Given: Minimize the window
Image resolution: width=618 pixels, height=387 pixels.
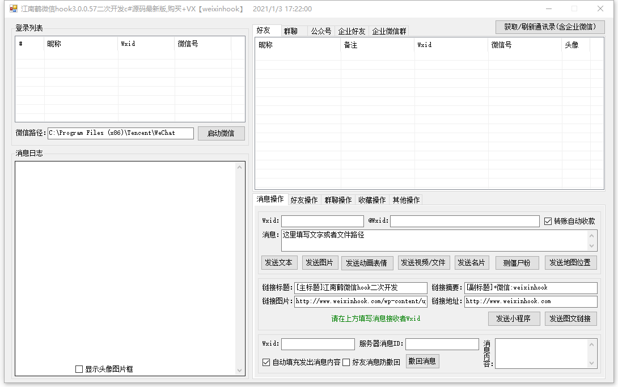Looking at the screenshot, I should [x=549, y=8].
